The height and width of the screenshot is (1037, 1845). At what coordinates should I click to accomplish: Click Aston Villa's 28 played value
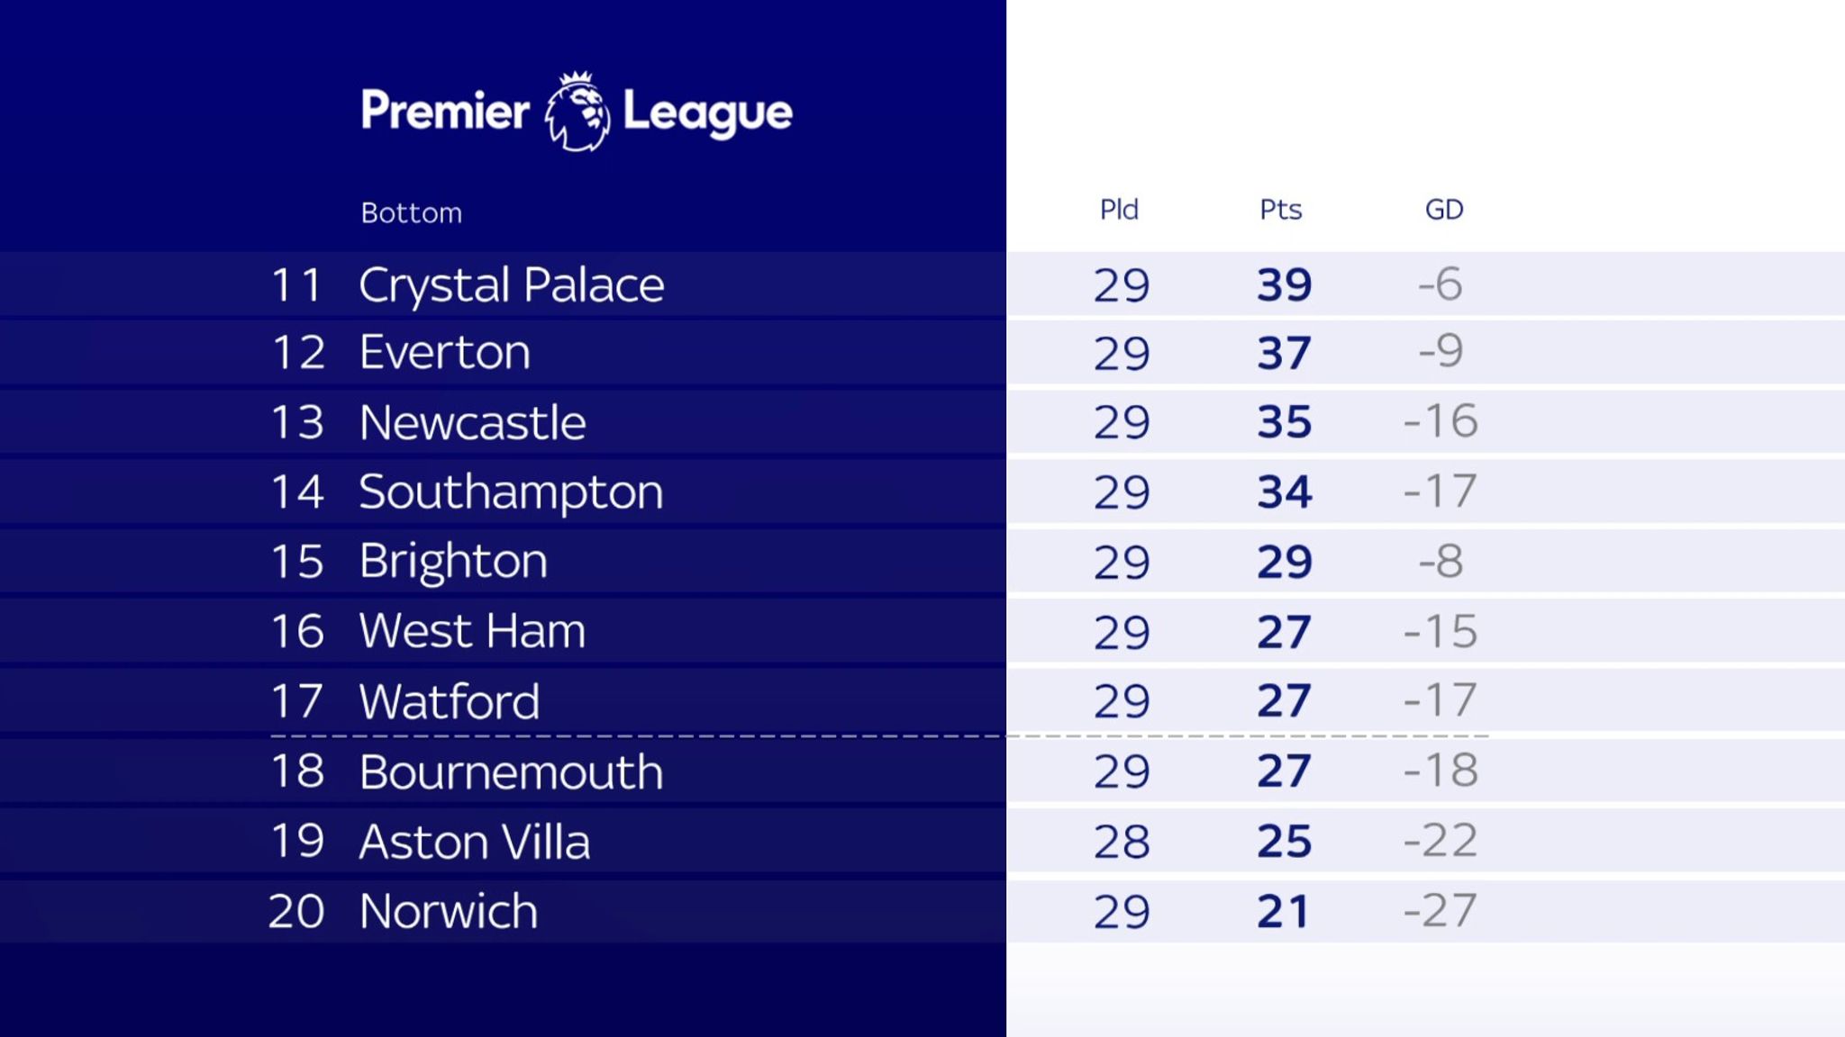tap(1122, 843)
